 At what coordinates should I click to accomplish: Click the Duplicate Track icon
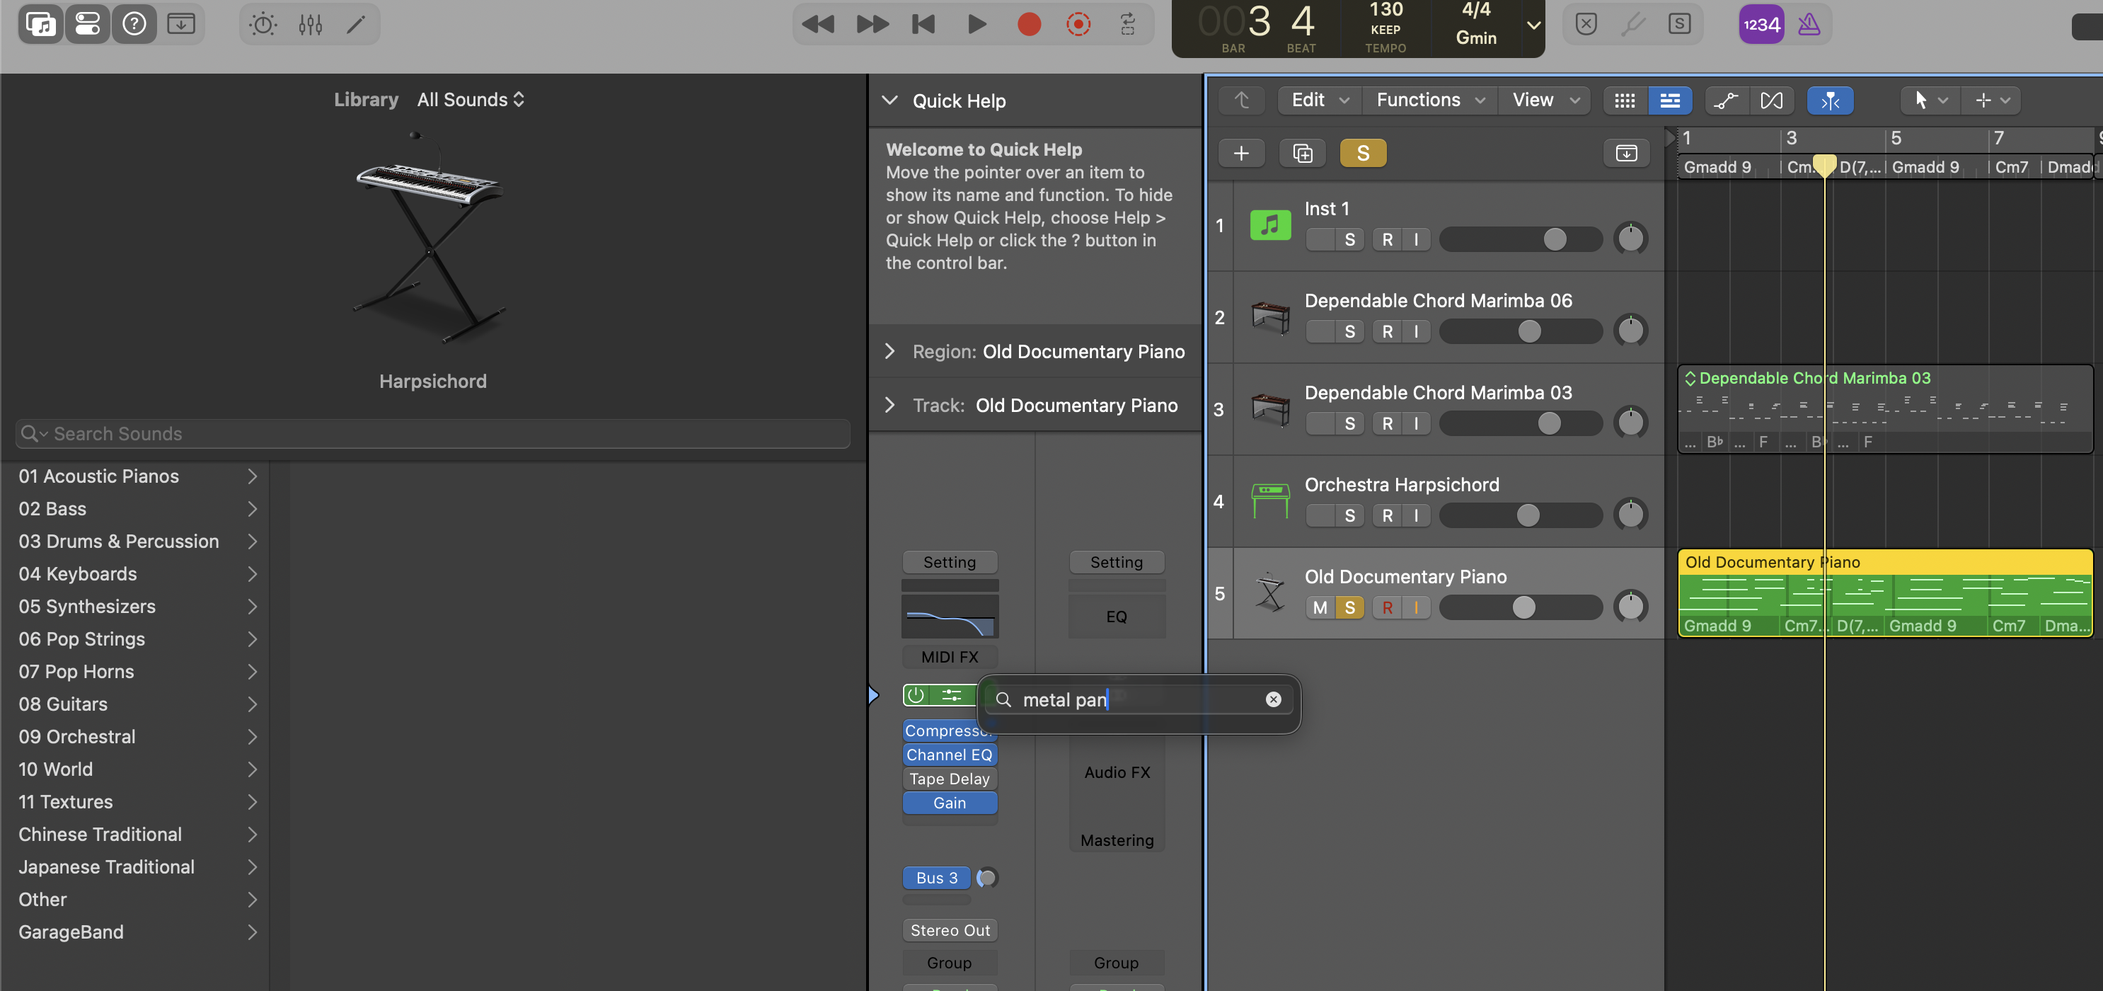pos(1302,154)
